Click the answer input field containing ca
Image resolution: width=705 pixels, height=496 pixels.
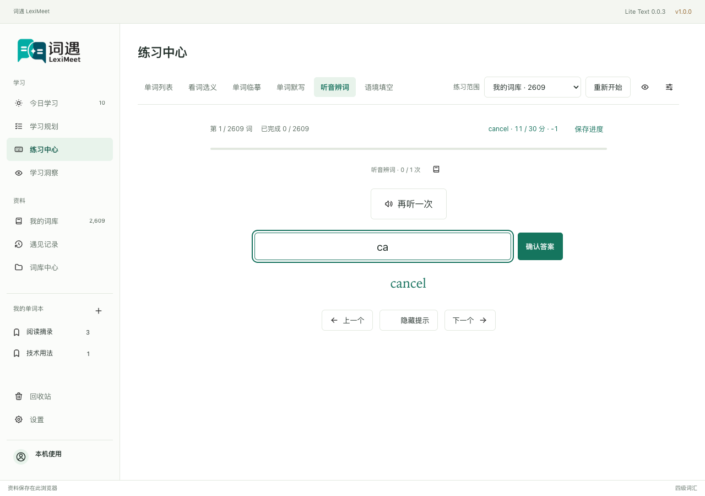(x=383, y=246)
